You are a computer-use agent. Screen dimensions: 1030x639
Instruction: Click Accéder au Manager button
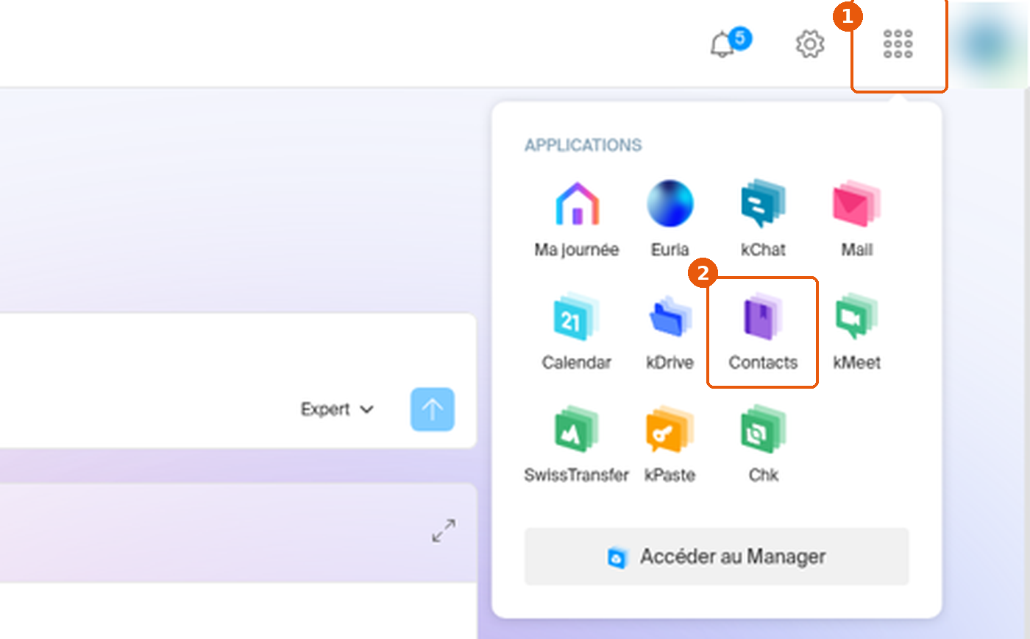[717, 557]
